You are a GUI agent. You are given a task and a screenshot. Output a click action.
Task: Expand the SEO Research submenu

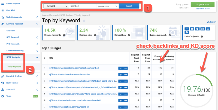click(x=37, y=37)
